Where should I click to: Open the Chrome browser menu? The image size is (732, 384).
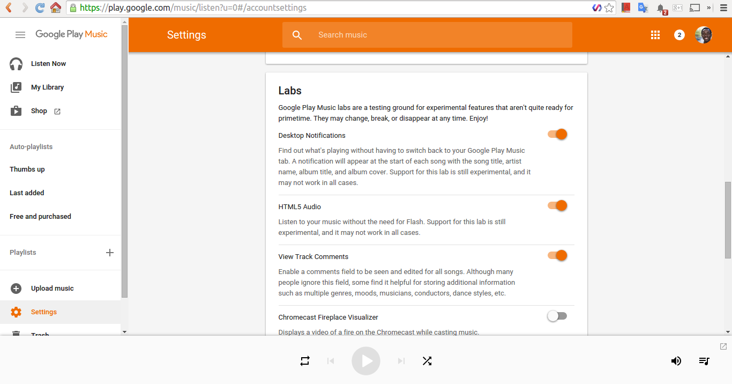tap(723, 8)
